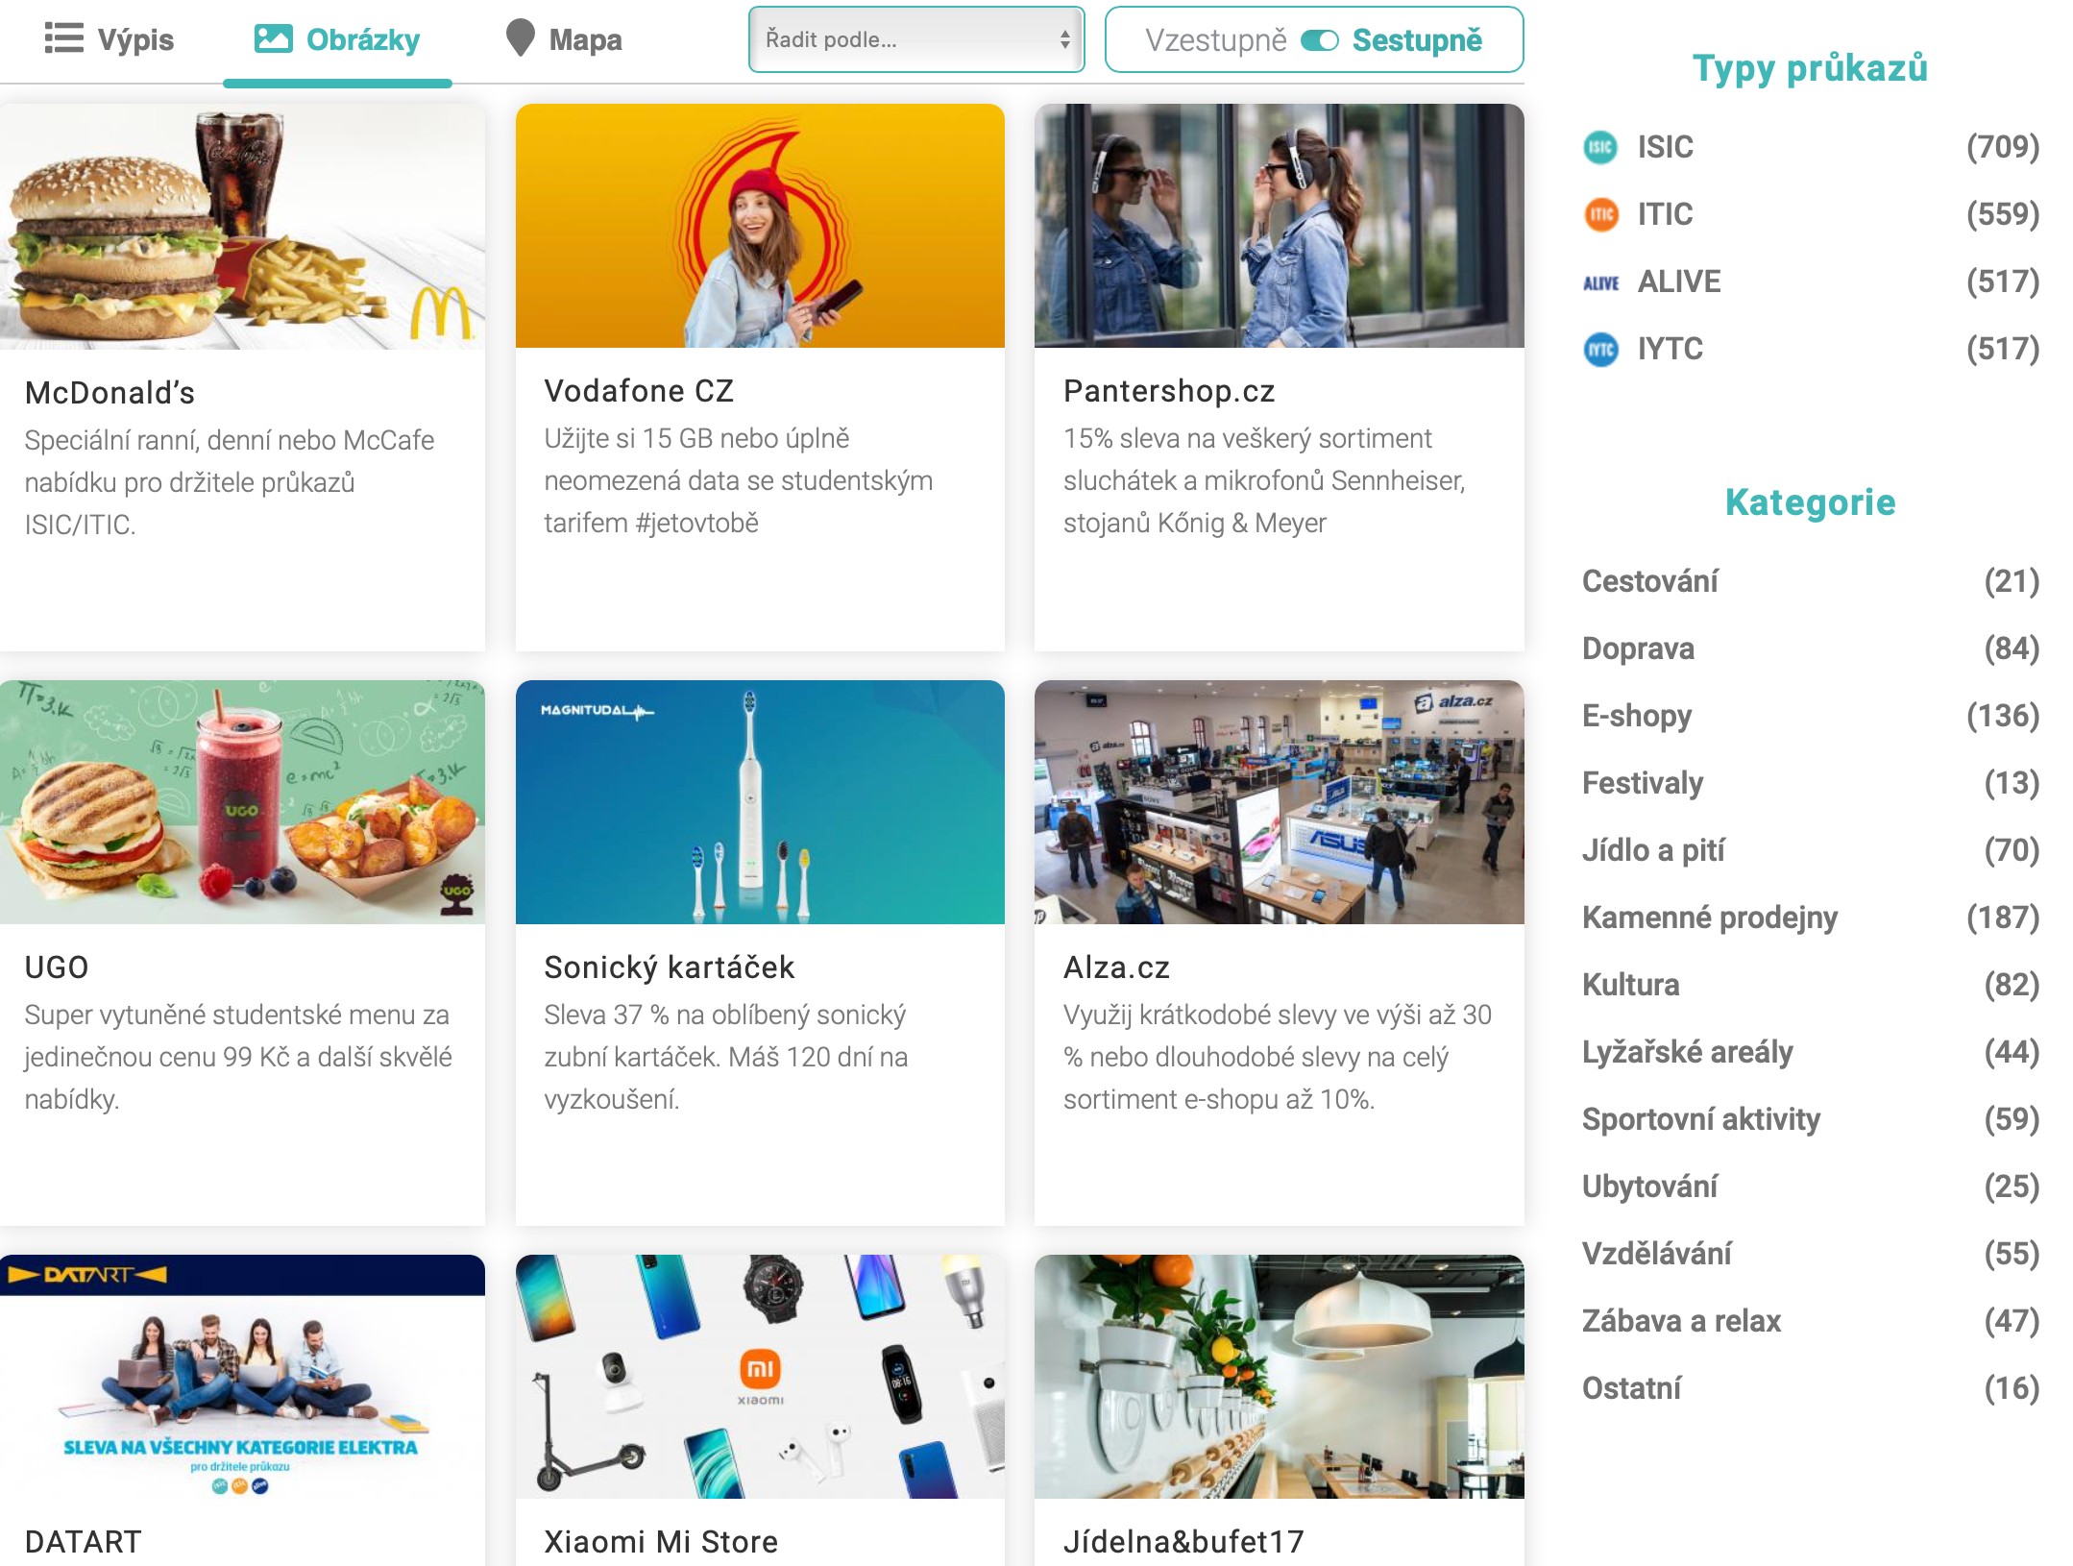The image size is (2073, 1566).
Task: Open the Řadit podle dropdown
Action: click(916, 39)
